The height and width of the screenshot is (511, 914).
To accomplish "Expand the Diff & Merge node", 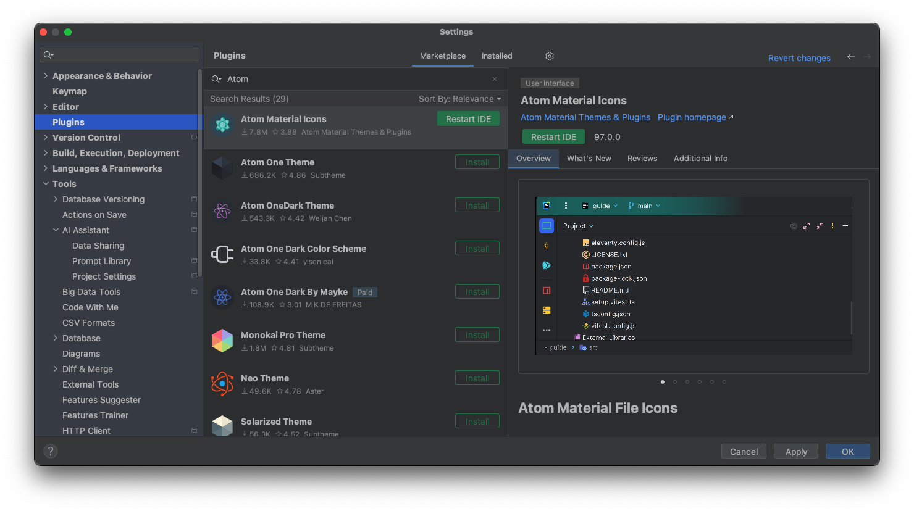I will (x=56, y=369).
